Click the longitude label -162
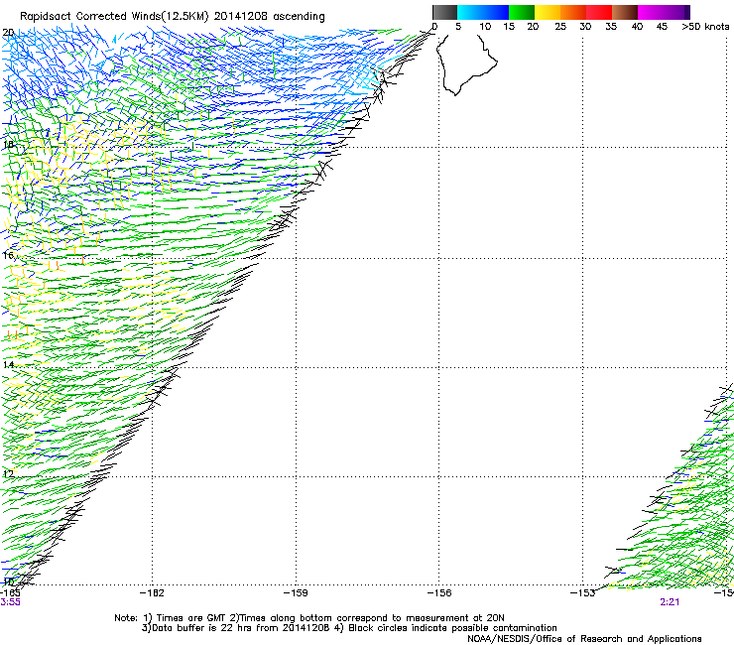Screen dimensions: 734x645 [152, 593]
